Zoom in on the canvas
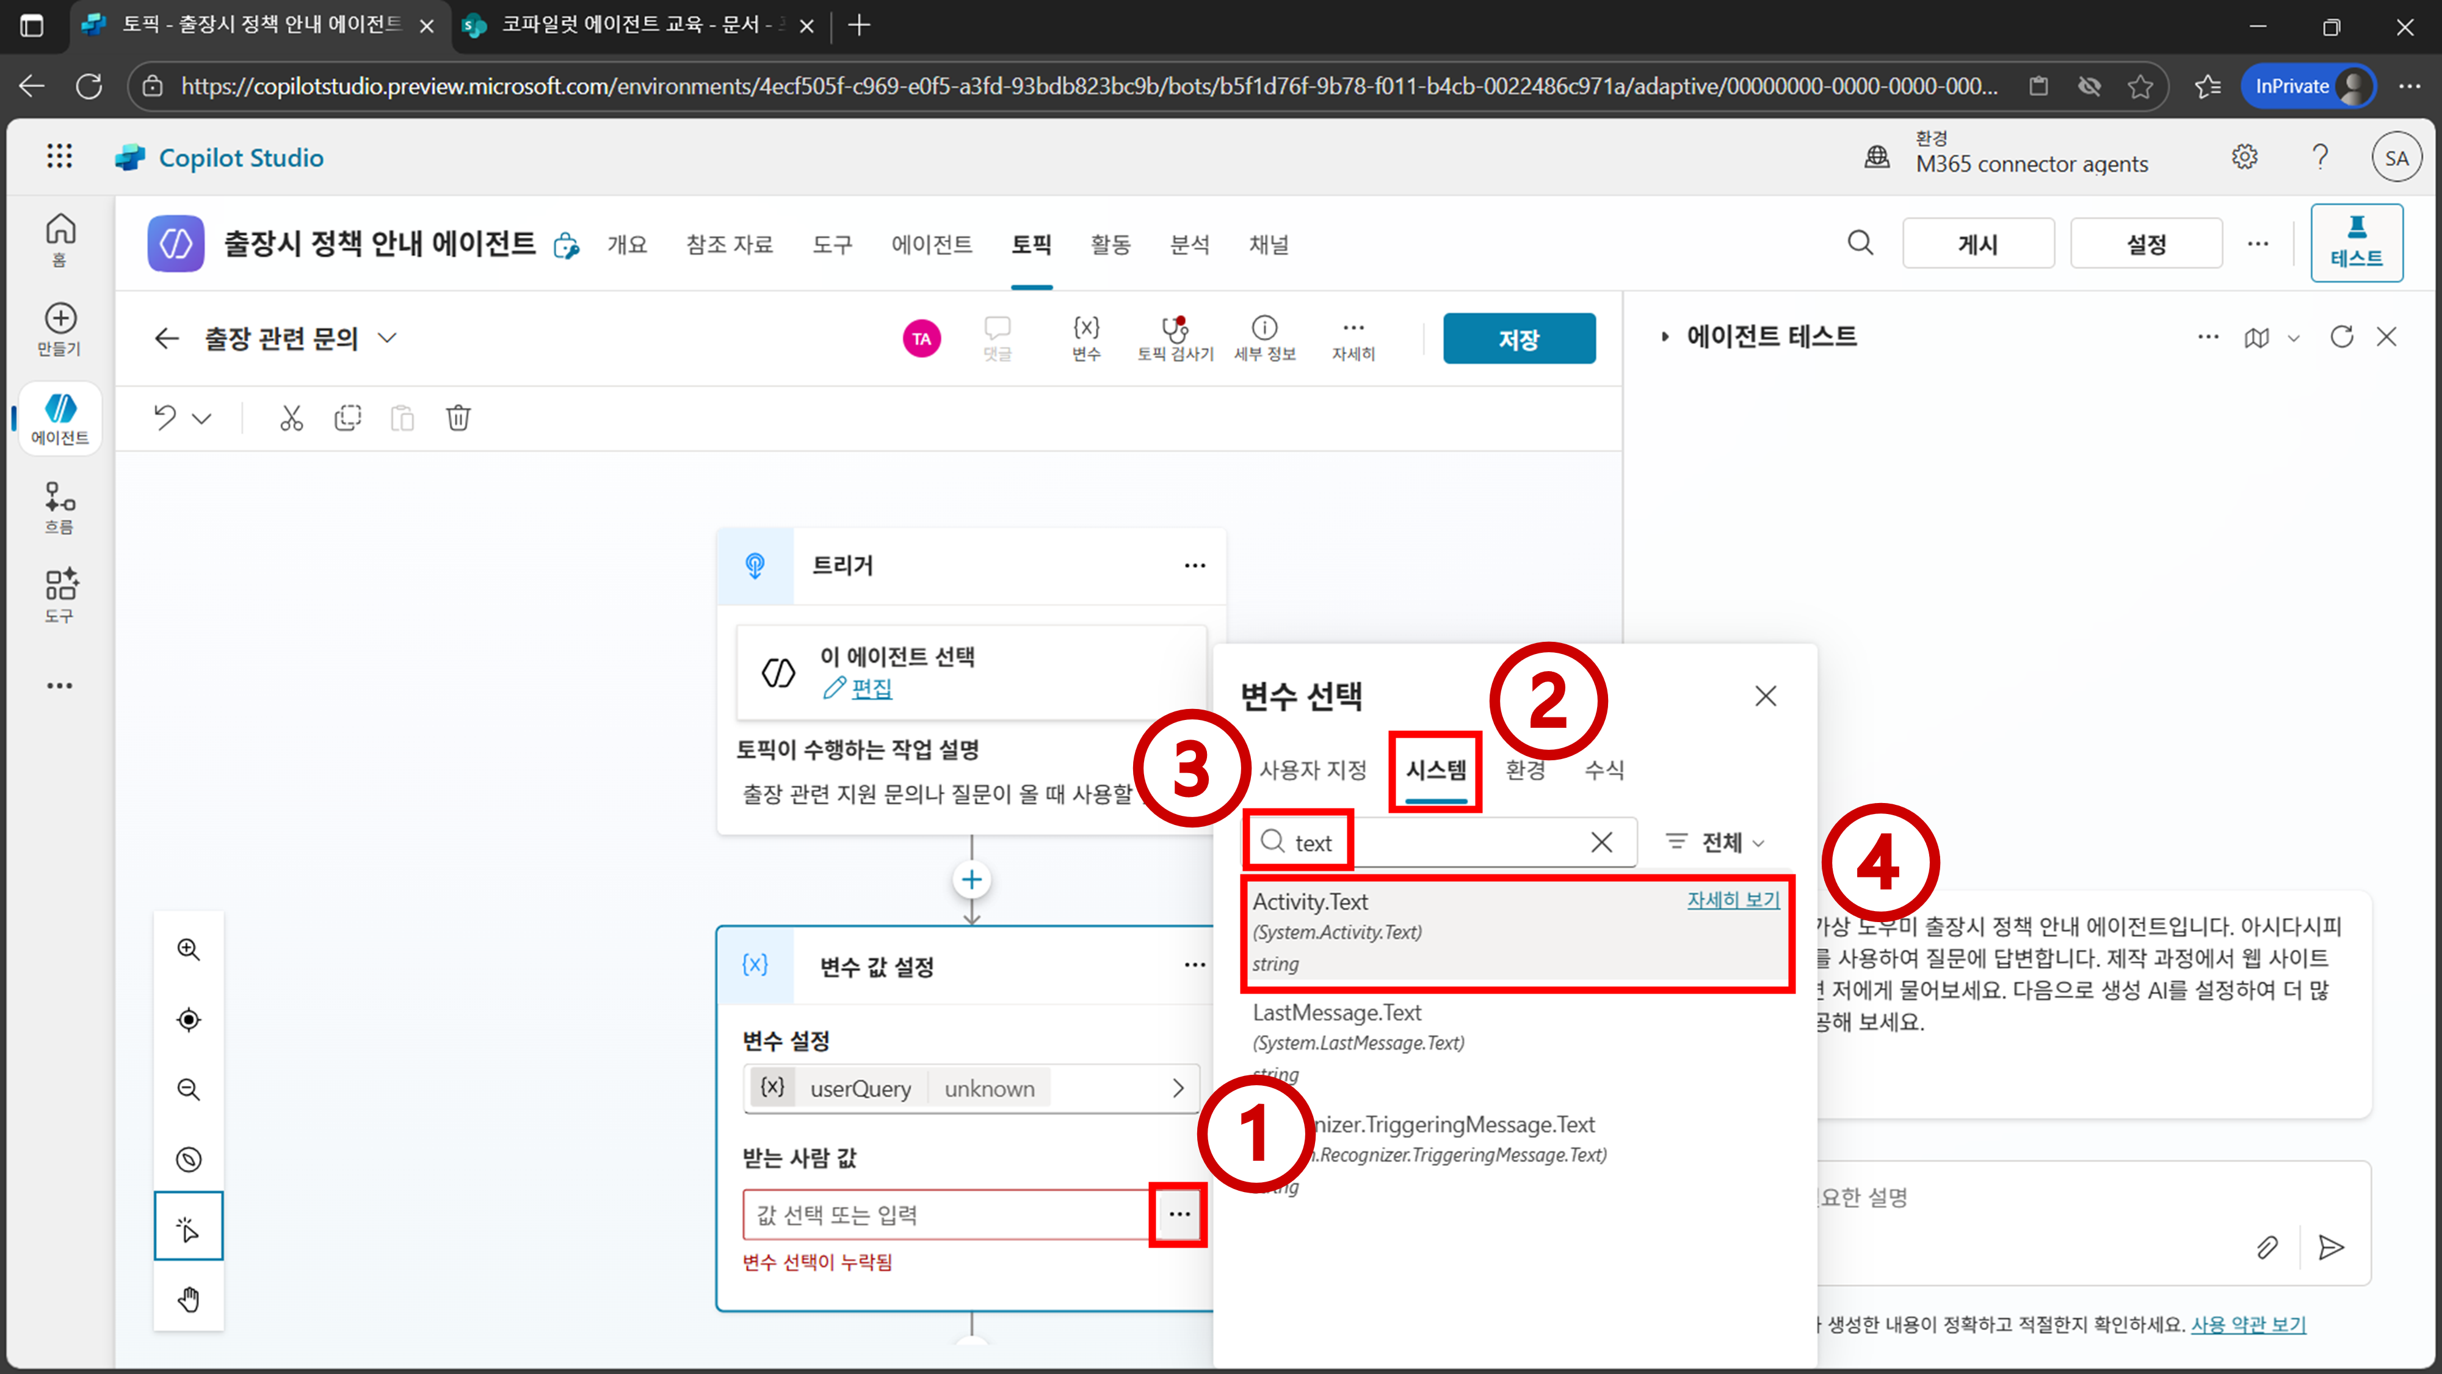This screenshot has height=1374, width=2442. coord(189,949)
